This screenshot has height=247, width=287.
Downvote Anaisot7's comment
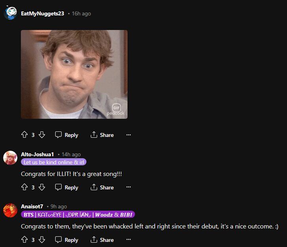(x=42, y=240)
